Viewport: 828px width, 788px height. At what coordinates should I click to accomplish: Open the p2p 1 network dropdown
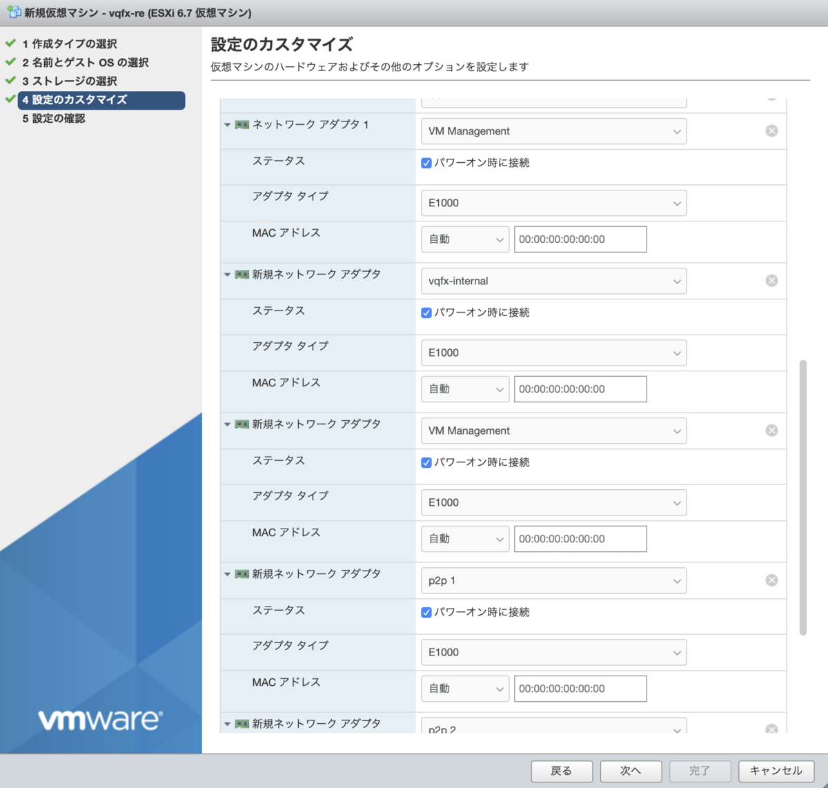[553, 580]
